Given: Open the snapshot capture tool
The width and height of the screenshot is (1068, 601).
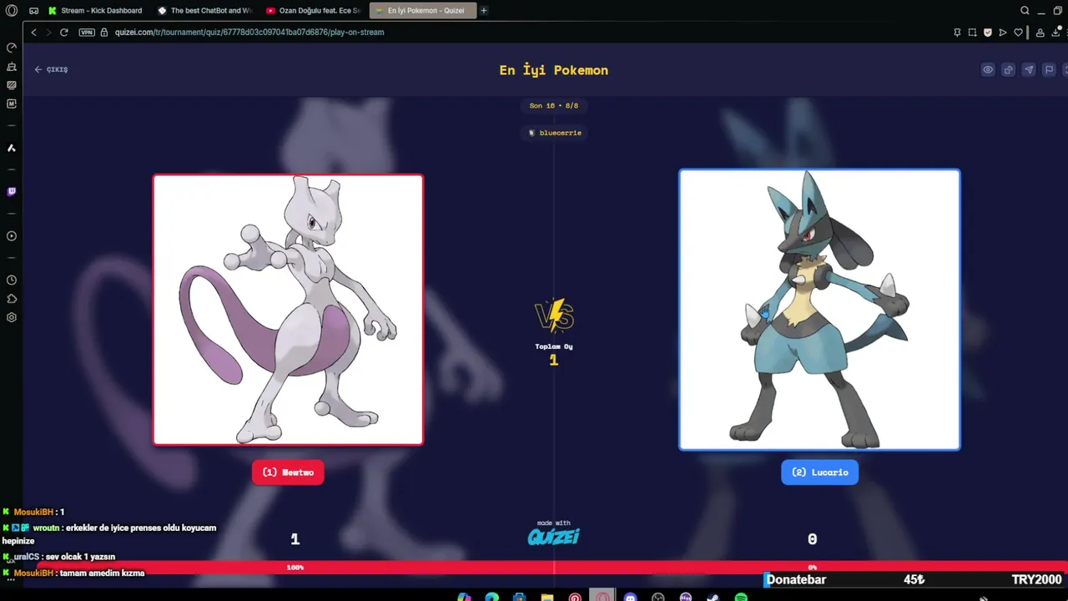Looking at the screenshot, I should (972, 33).
